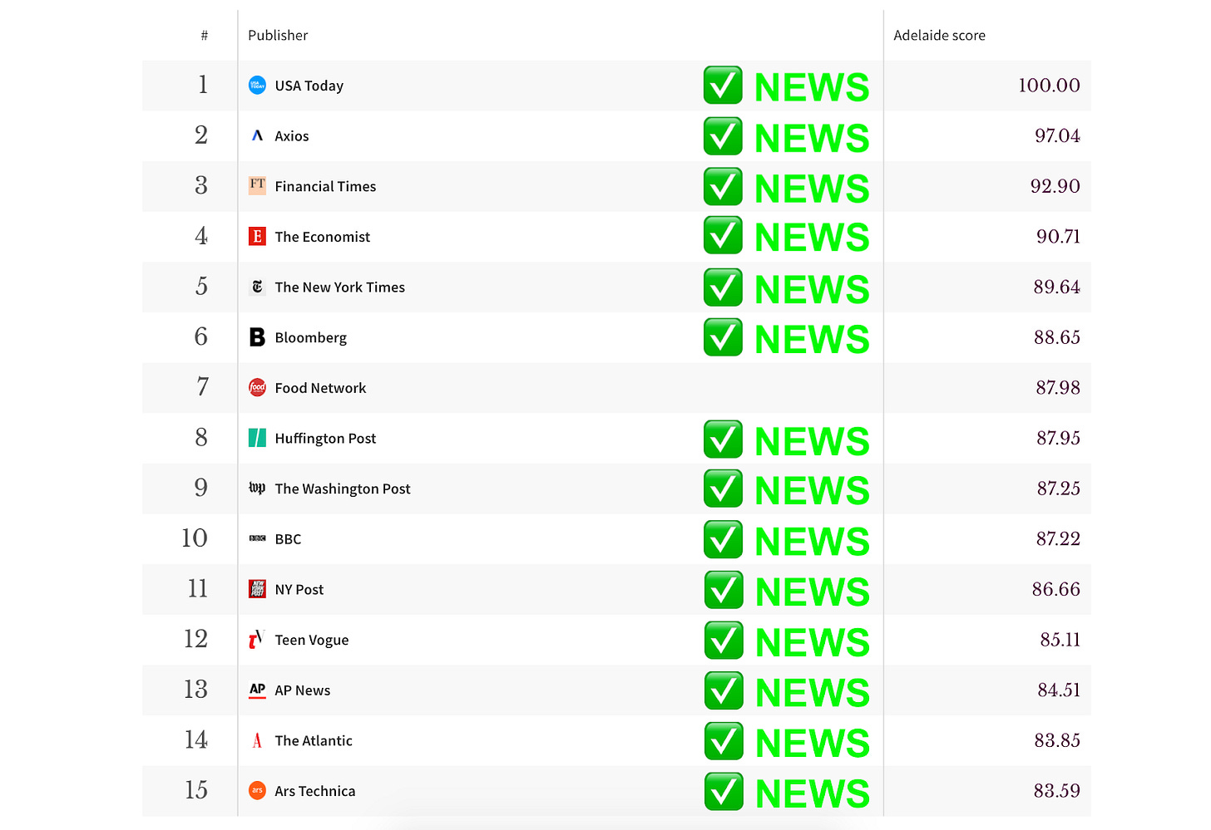The height and width of the screenshot is (830, 1211).
Task: Select The Washington Post text
Action: (x=343, y=489)
